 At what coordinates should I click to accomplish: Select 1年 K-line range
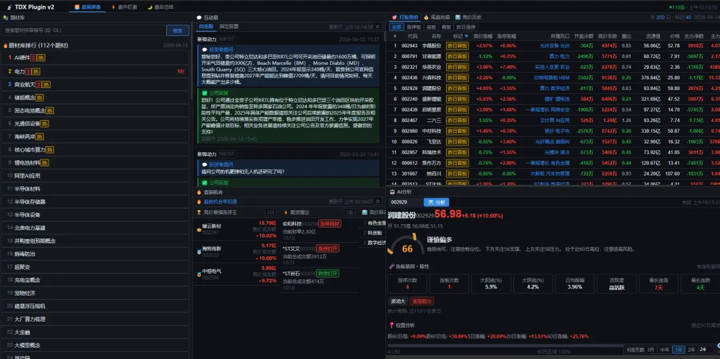(678, 350)
